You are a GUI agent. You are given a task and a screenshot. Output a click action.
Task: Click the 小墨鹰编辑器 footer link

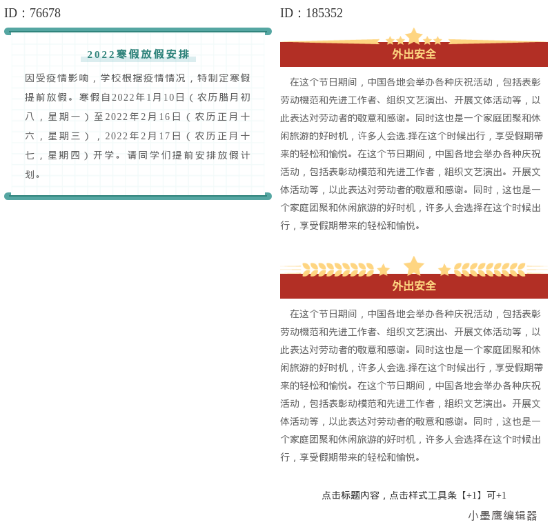click(503, 516)
